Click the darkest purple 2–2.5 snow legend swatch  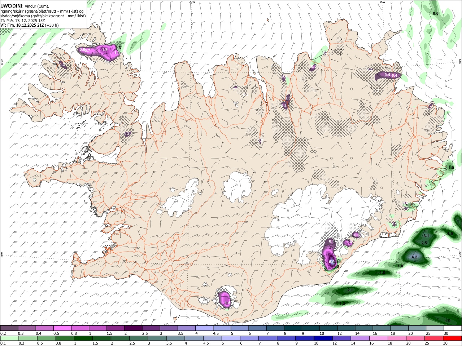tap(133, 328)
